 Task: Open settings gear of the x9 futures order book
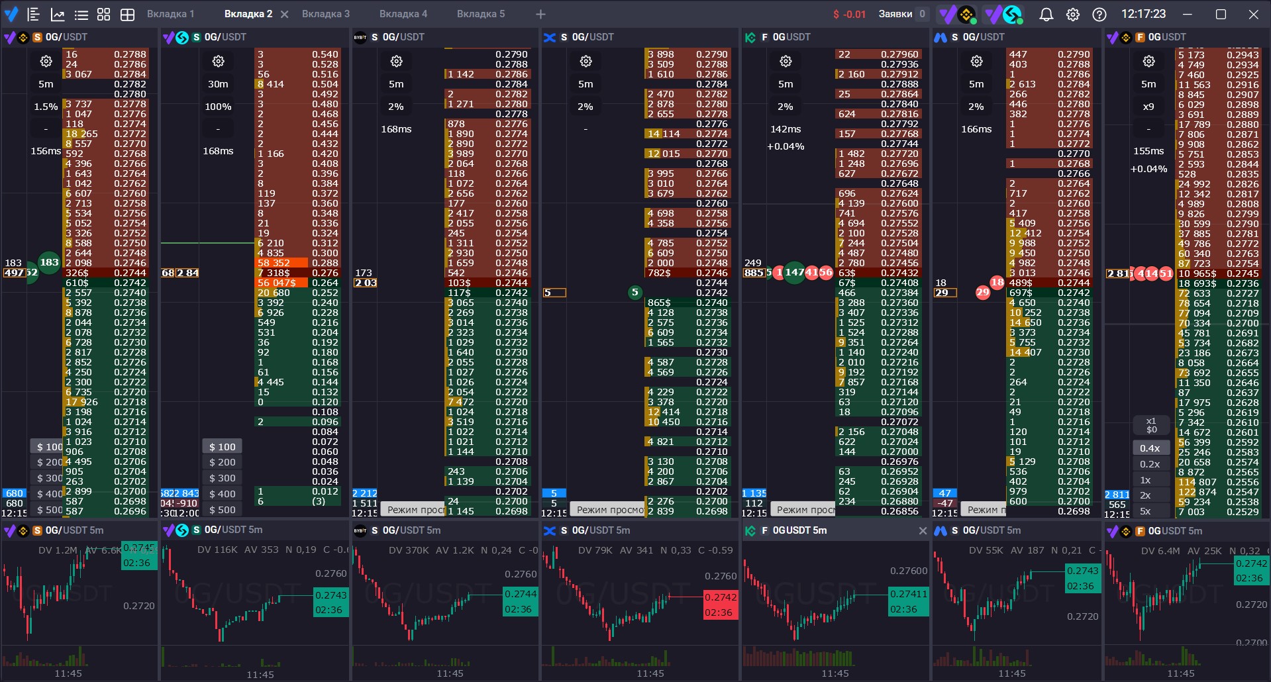click(1148, 61)
